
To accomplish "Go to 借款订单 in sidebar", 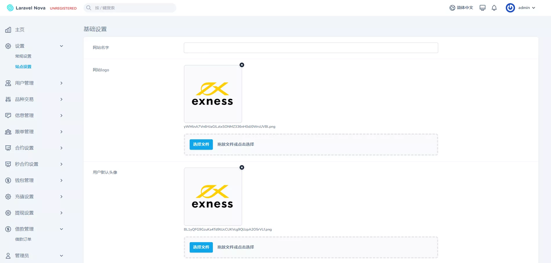I will coord(23,239).
